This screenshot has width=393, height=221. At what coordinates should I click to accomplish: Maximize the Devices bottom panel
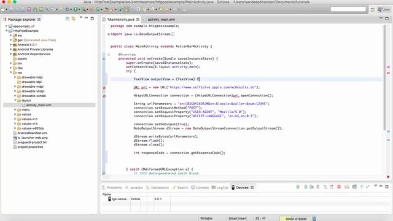(x=387, y=187)
